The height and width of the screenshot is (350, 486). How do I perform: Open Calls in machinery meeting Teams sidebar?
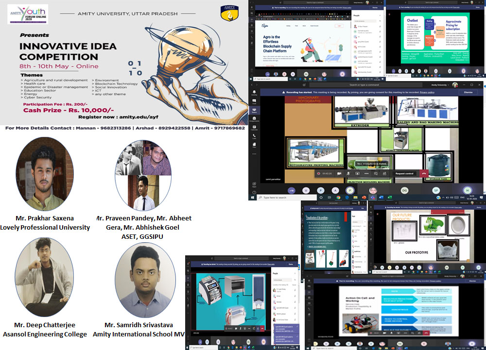pos(254,136)
